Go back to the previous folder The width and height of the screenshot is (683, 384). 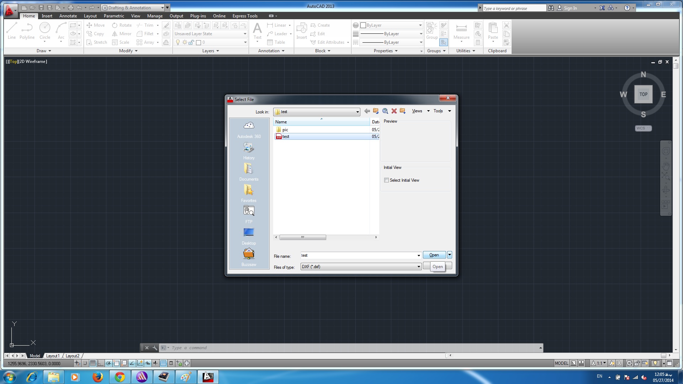tap(367, 111)
